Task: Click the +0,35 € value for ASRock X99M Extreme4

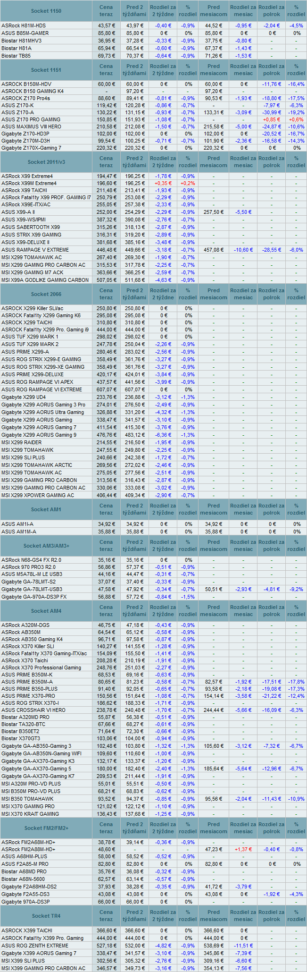Action: (x=163, y=183)
